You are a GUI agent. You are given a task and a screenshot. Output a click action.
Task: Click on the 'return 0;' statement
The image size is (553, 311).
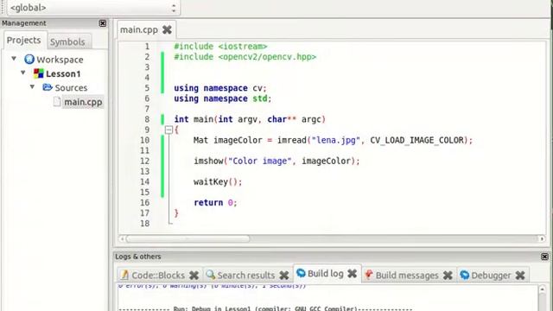pyautogui.click(x=215, y=203)
